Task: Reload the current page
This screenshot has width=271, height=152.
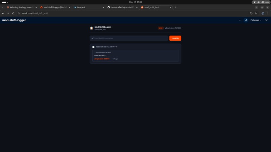Action: (13, 13)
